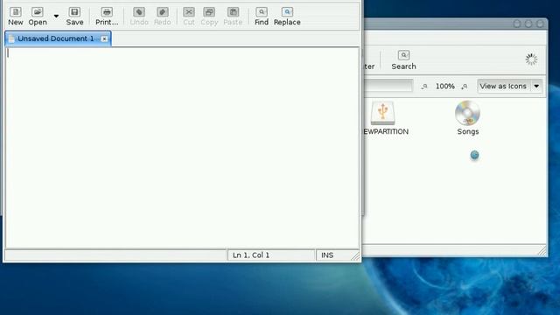Click inside the empty text editing area
This screenshot has height=315, width=560.
182,148
